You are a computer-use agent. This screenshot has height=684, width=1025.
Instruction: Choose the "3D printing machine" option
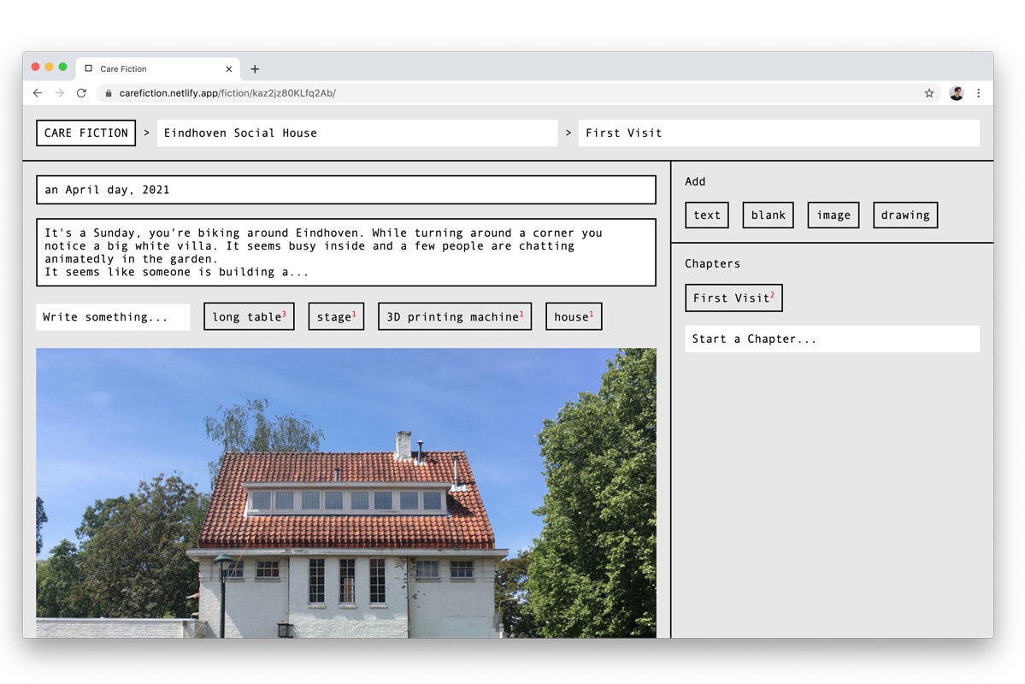click(454, 316)
